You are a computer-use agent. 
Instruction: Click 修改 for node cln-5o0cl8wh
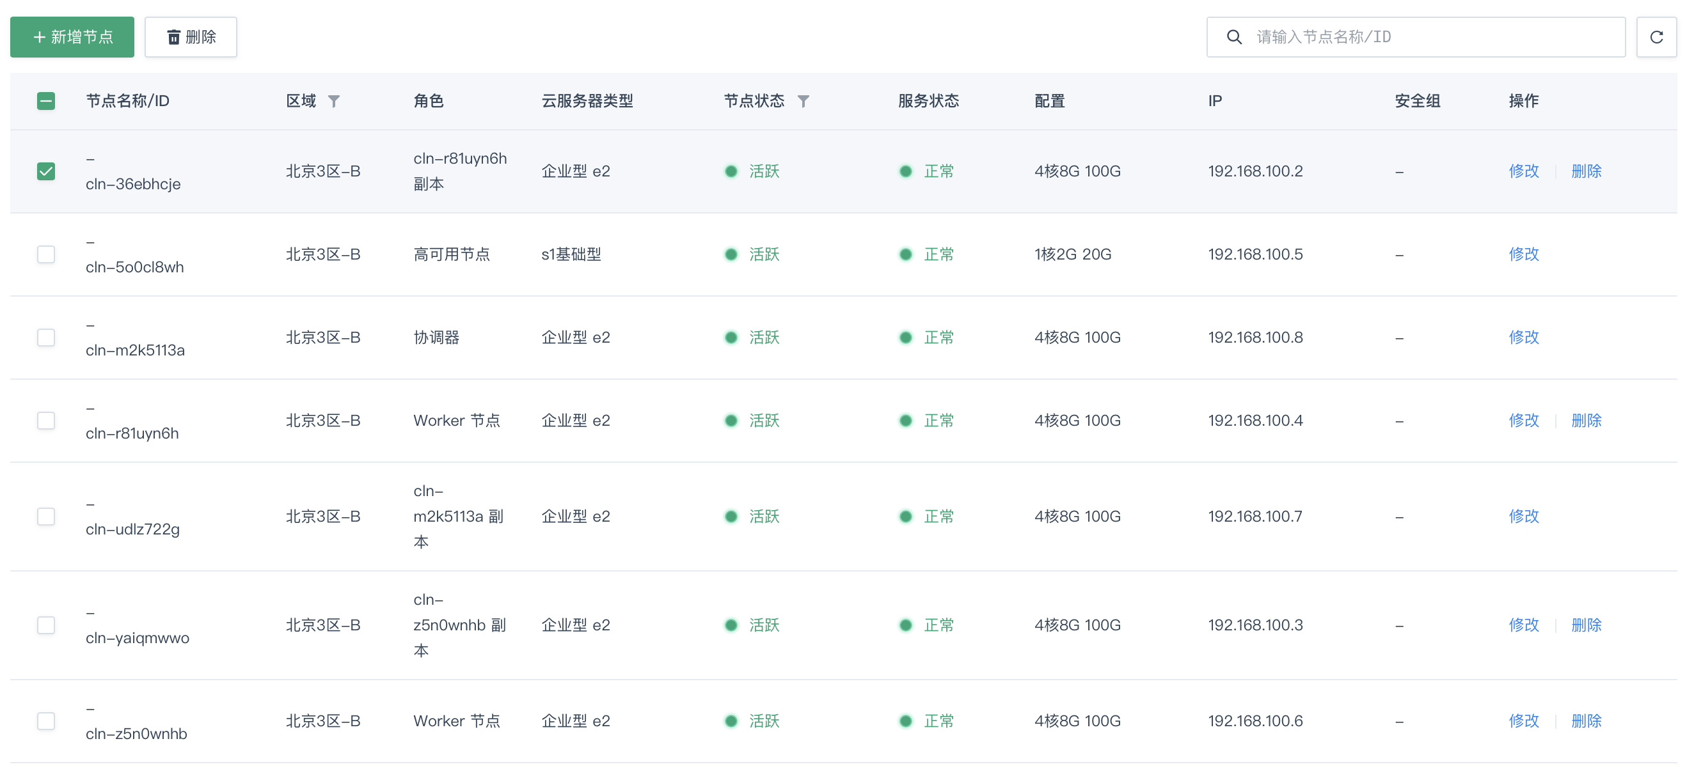[x=1524, y=254]
